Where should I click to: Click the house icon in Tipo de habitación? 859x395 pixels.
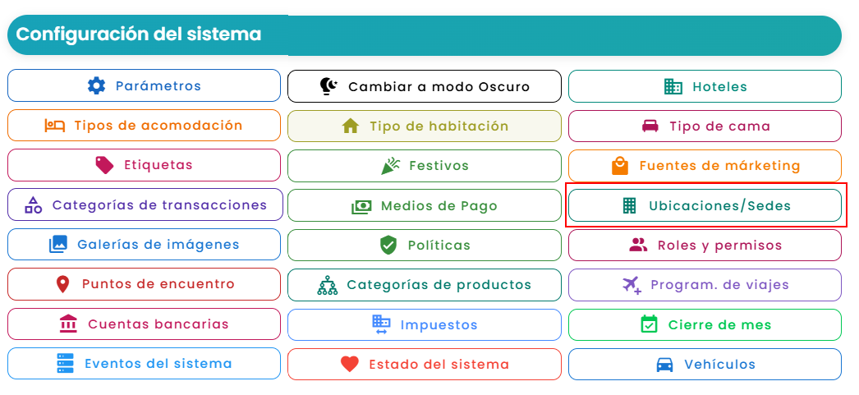coord(350,126)
